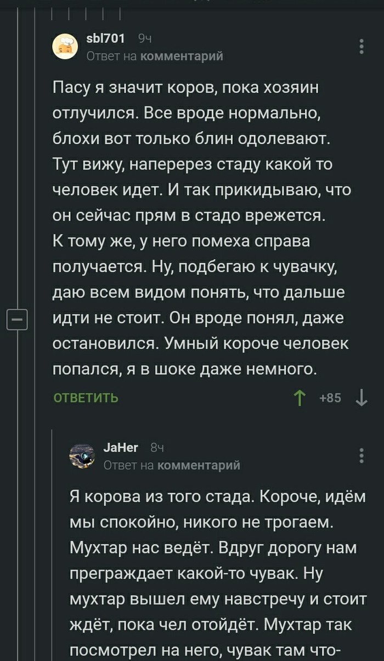This screenshot has width=384, height=661.
Task: Open the sbl701 username link
Action: (106, 38)
